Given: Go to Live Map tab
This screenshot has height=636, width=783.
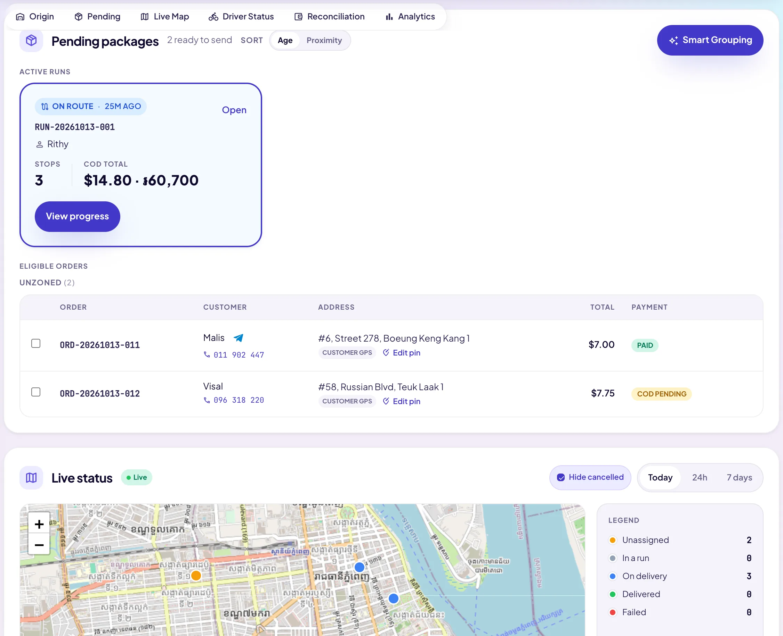Looking at the screenshot, I should (165, 16).
